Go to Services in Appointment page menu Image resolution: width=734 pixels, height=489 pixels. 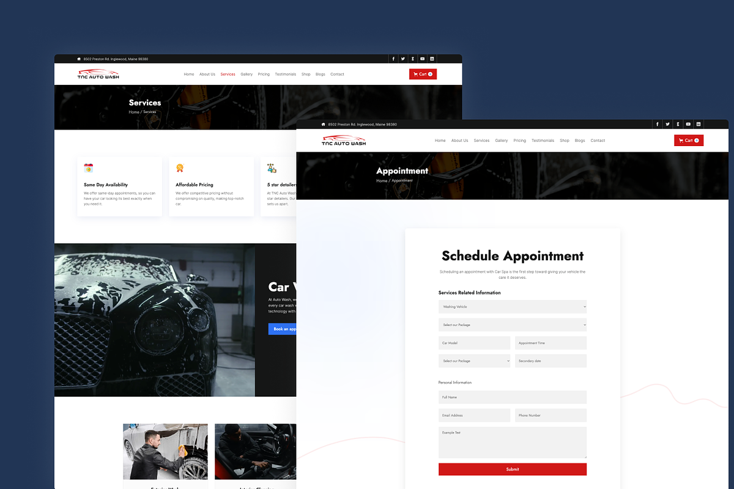click(481, 141)
